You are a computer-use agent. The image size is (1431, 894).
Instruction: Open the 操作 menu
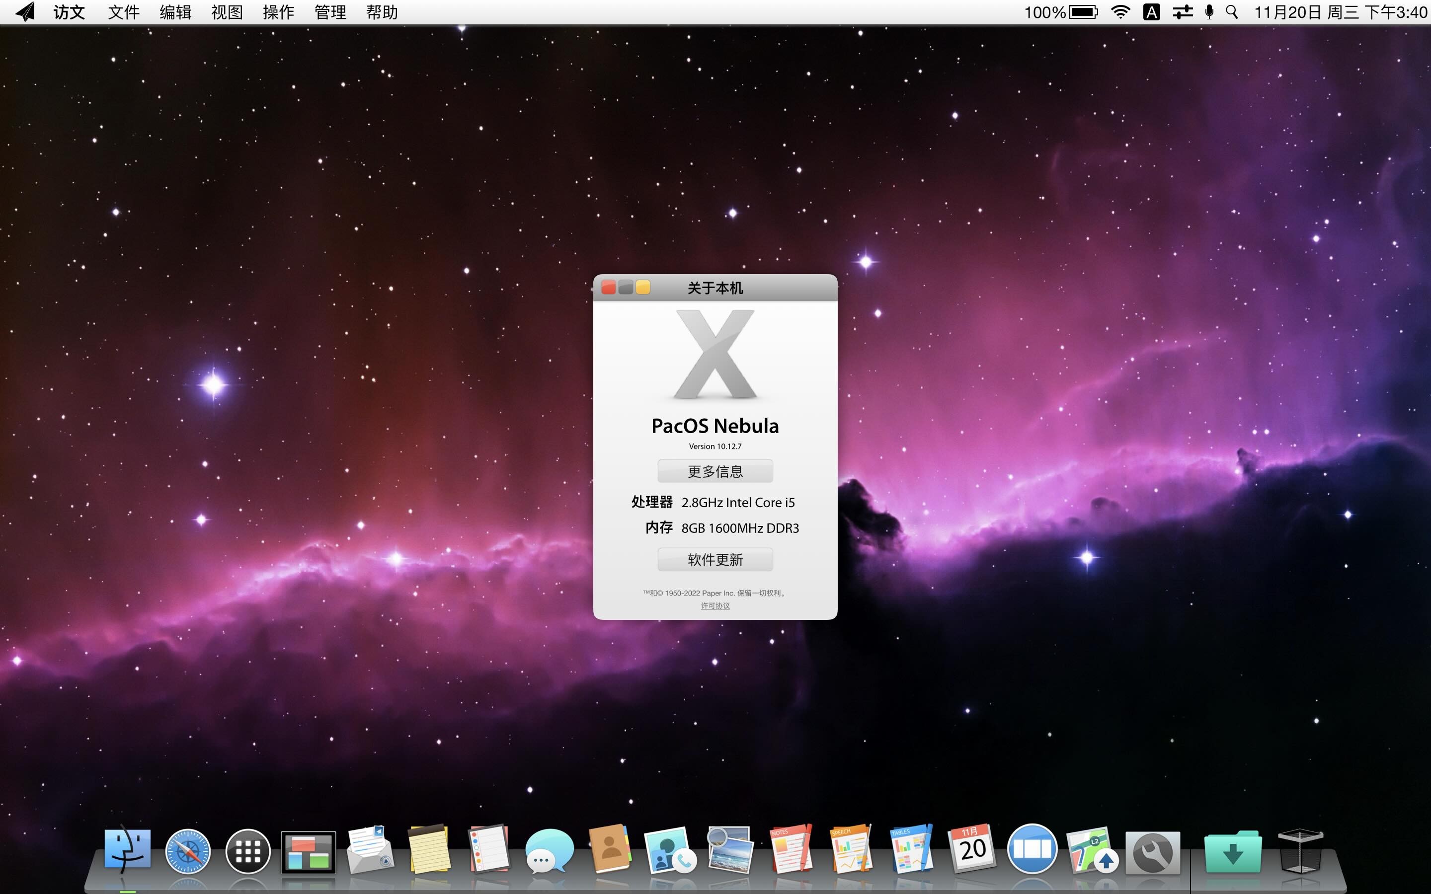(279, 12)
